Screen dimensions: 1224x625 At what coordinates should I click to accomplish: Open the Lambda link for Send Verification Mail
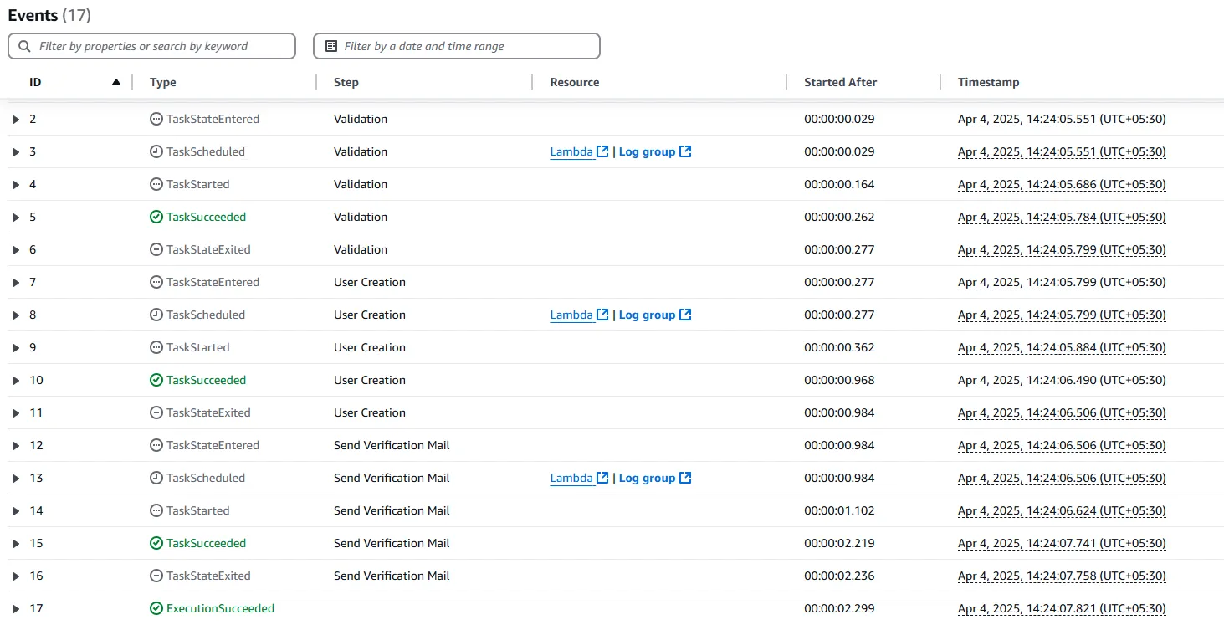click(x=571, y=479)
